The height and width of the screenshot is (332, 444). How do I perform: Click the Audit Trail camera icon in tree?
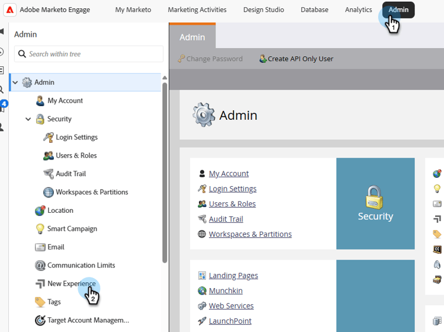click(49, 174)
